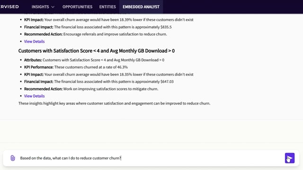The image size is (303, 170).
Task: Click the KPI Performance 46.3% churn line
Action: [x=76, y=67]
